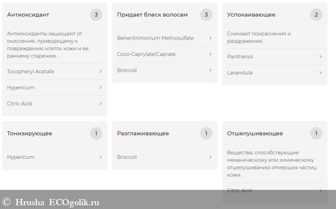This screenshot has width=336, height=209.
Task: Select Hypericum under Тонизирующее
Action: [21, 157]
